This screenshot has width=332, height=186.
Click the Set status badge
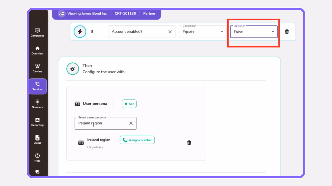[129, 104]
